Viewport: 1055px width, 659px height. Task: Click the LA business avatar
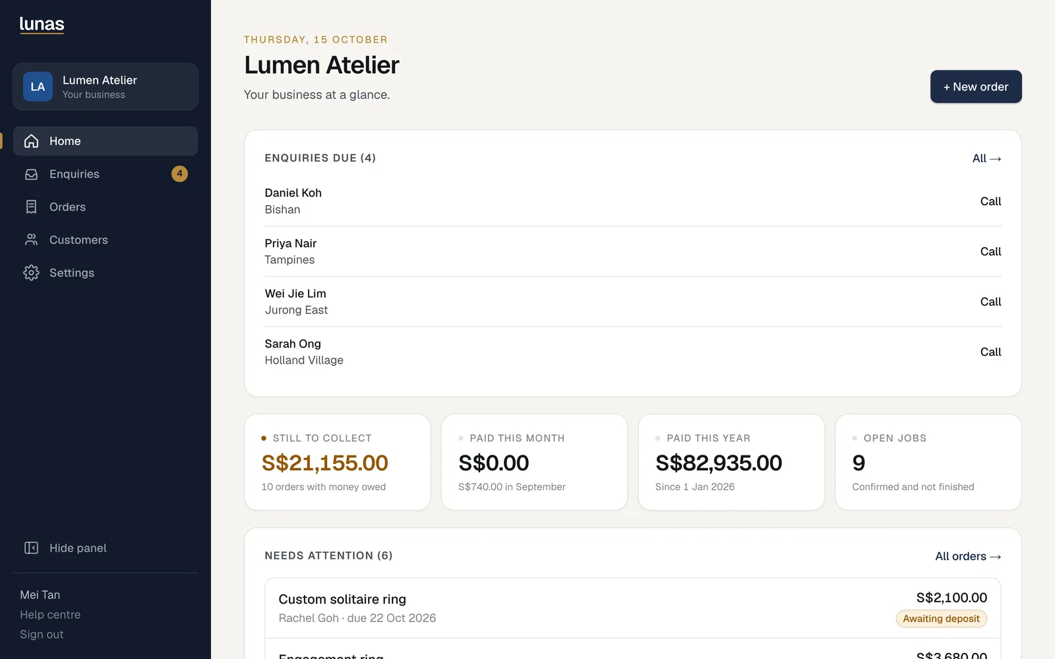point(38,87)
